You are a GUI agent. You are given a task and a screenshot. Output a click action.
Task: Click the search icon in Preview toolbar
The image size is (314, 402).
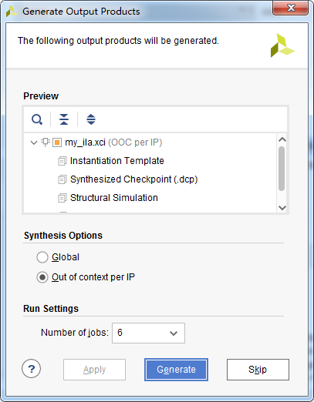(37, 119)
